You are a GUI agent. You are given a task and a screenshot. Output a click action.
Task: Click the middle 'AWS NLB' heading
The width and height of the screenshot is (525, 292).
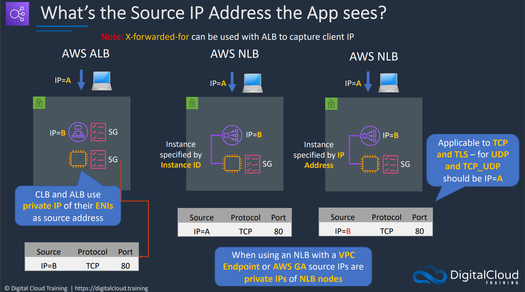tap(234, 54)
